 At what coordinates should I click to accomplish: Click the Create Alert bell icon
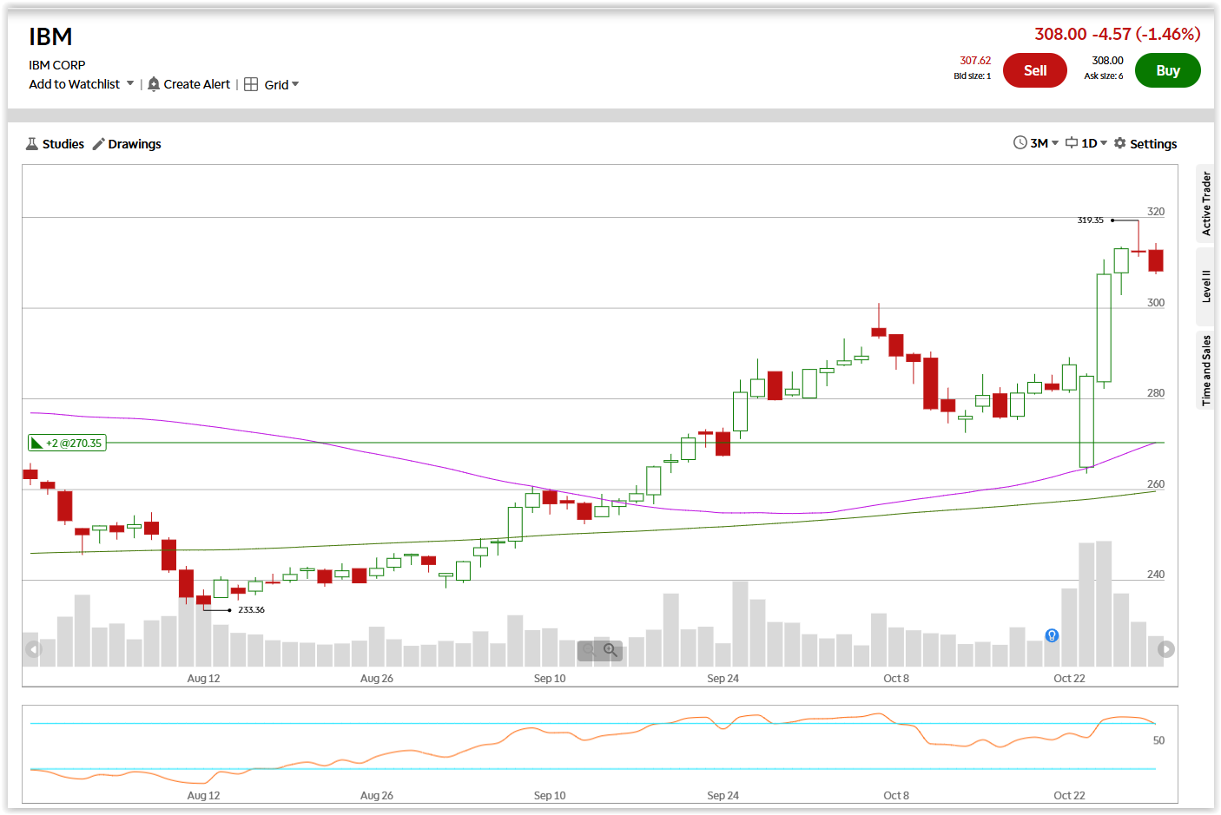click(154, 83)
